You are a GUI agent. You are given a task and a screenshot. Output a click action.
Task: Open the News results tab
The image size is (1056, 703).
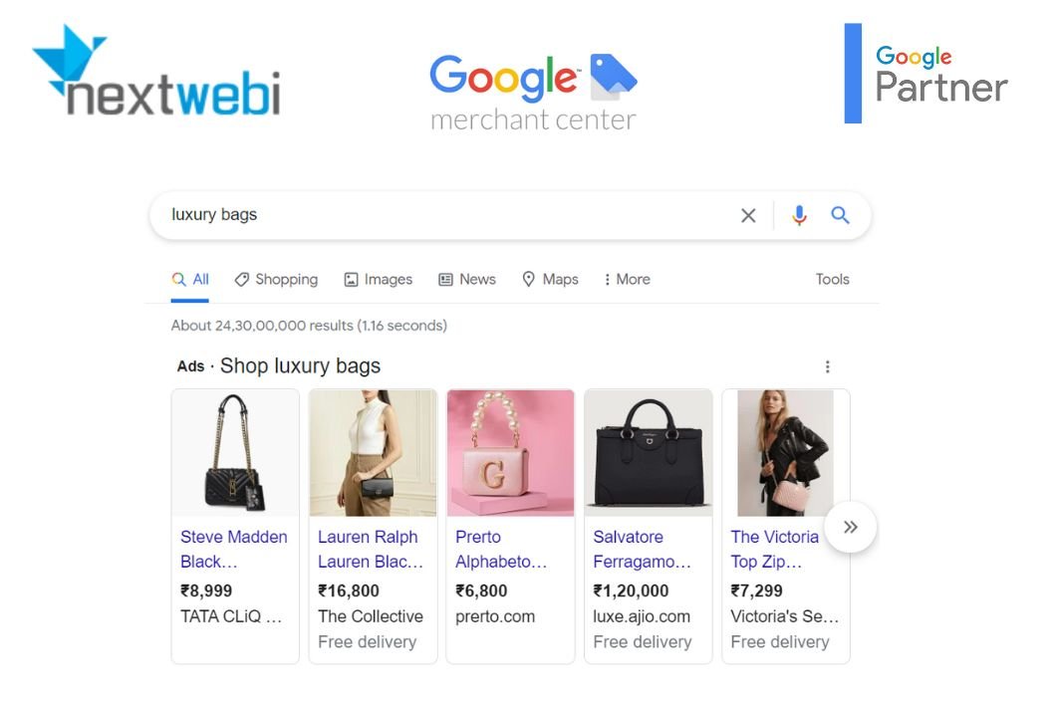(x=466, y=279)
